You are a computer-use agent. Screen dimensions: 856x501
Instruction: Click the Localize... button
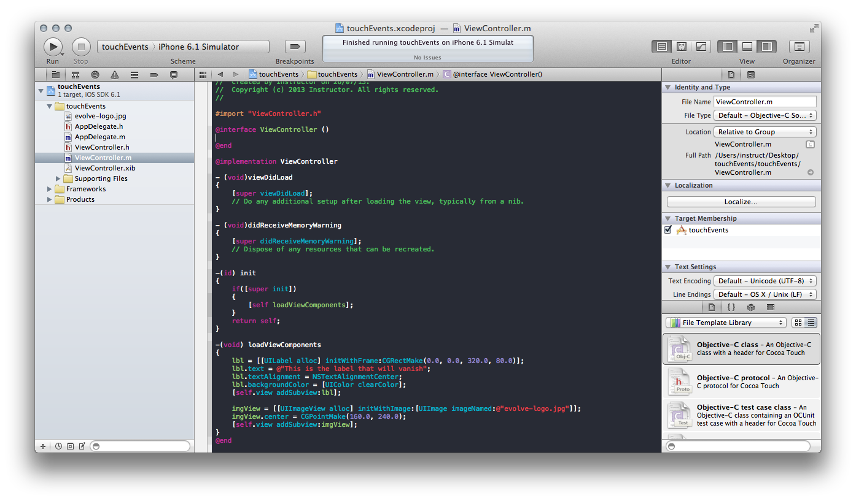741,202
